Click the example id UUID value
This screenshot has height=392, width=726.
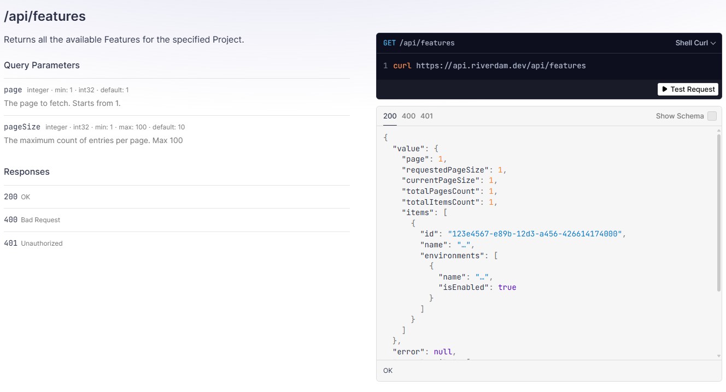pos(535,234)
